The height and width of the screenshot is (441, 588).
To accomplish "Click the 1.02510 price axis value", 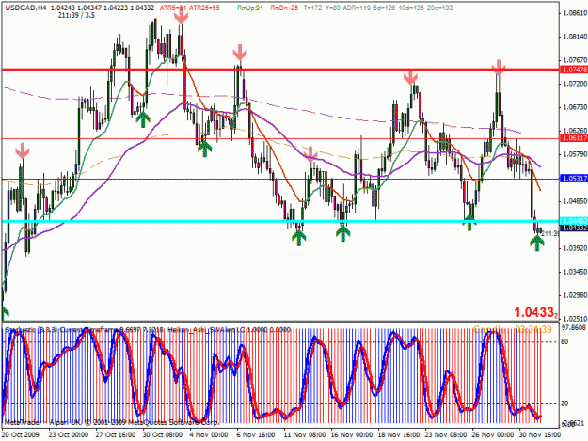I will pyautogui.click(x=575, y=319).
